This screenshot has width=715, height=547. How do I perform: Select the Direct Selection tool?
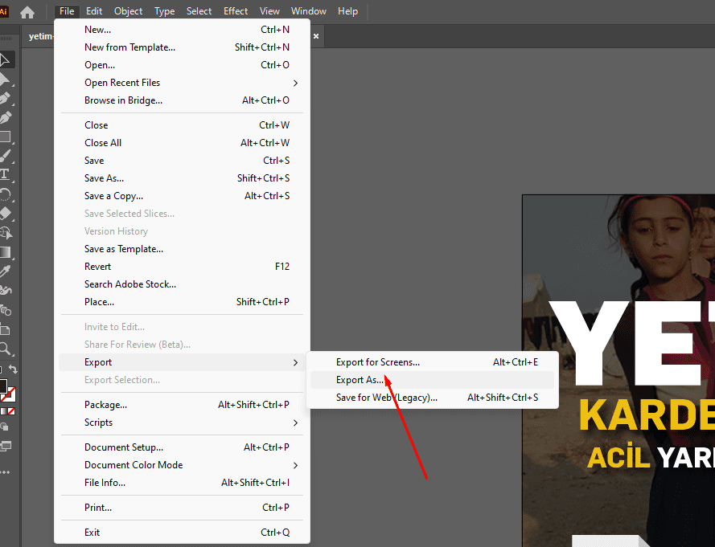click(x=5, y=80)
